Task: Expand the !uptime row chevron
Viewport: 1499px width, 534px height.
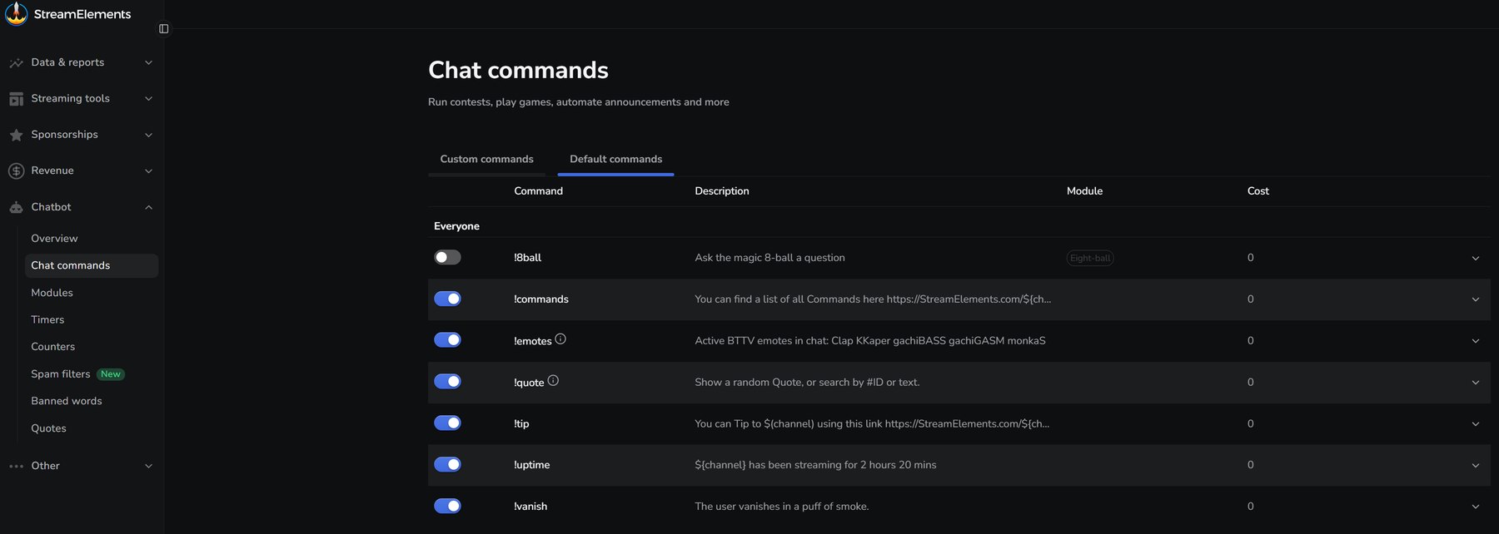Action: (1475, 465)
